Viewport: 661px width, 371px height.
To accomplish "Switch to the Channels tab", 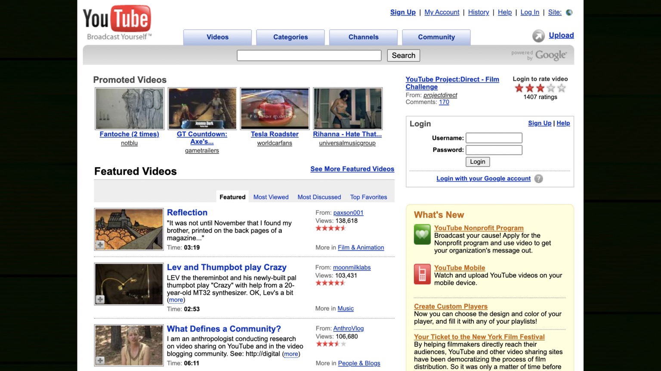I will [363, 37].
